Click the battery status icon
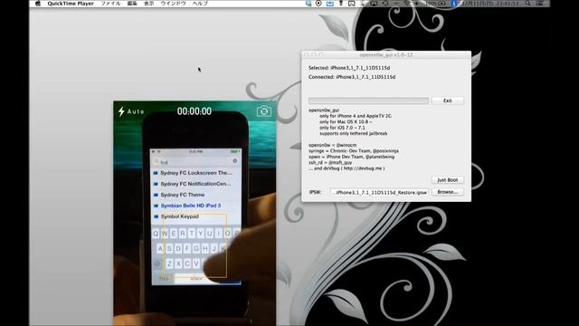The height and width of the screenshot is (326, 579). 441,4
